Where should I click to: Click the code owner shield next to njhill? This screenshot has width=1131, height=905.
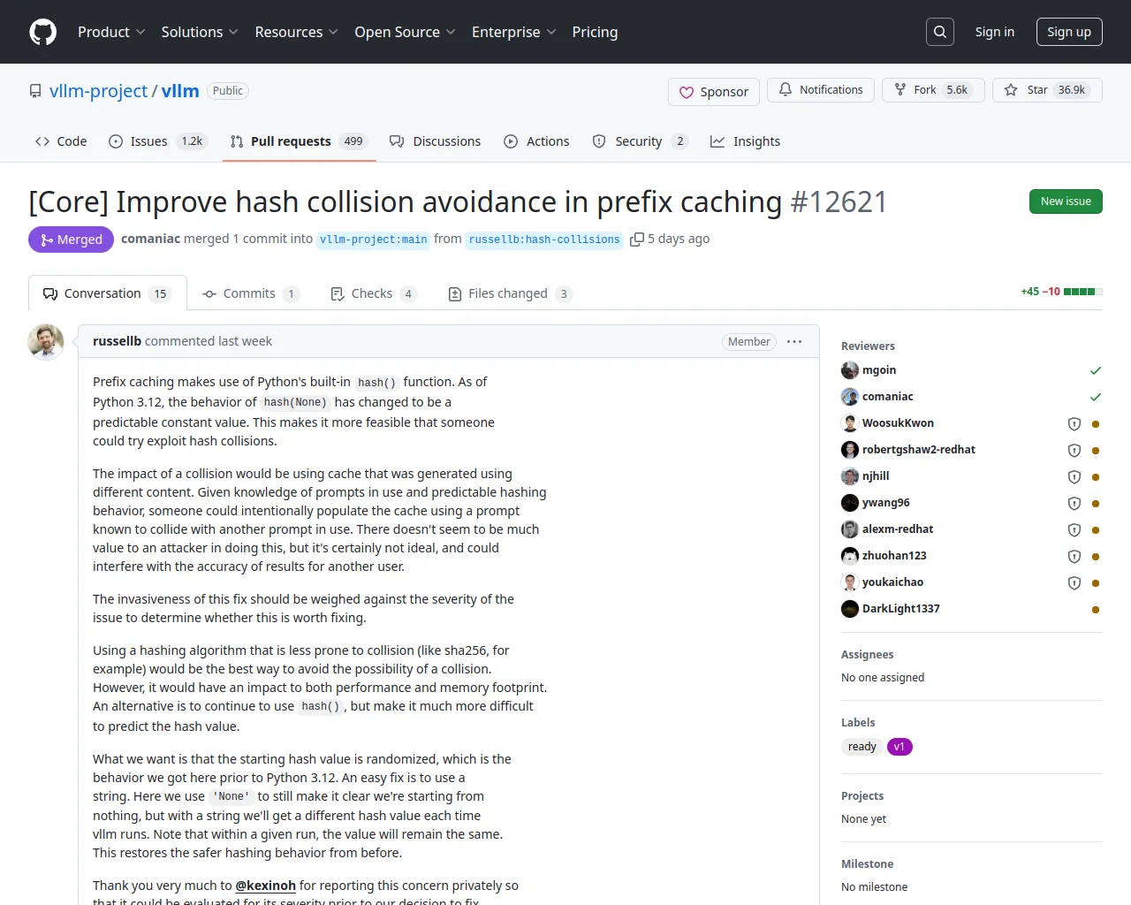(1074, 477)
